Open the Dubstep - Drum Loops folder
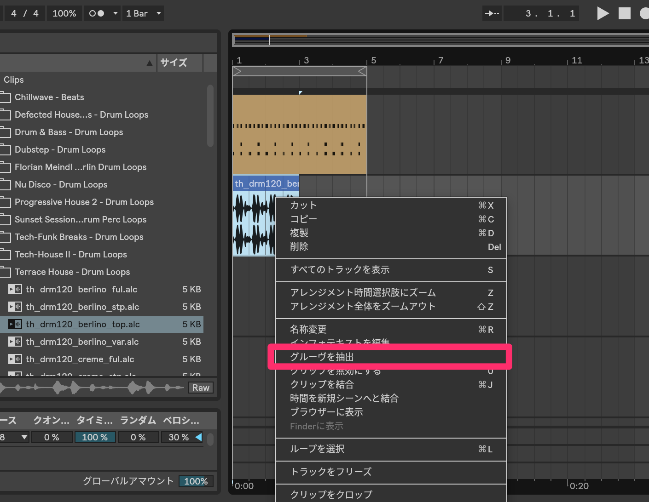 click(x=102, y=150)
